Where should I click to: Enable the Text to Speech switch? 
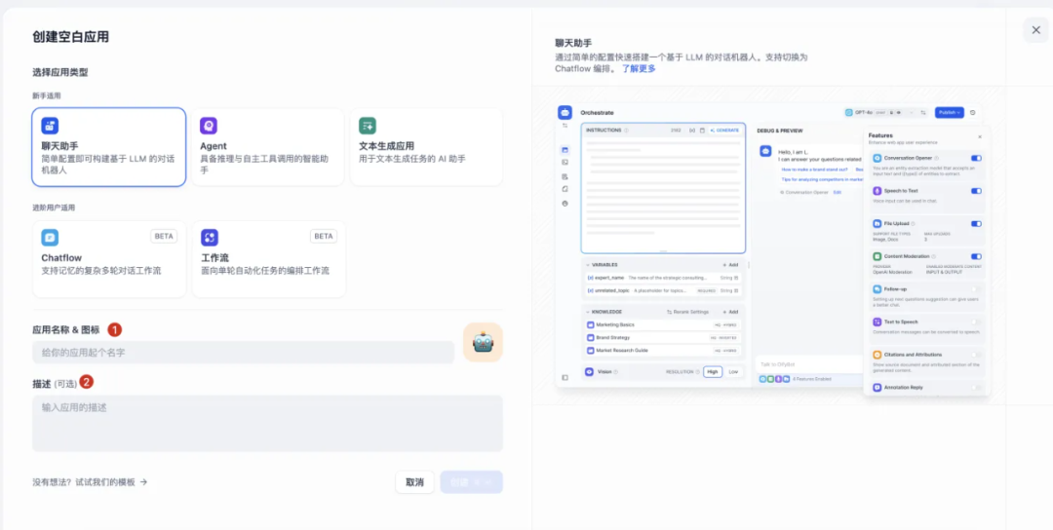(x=976, y=322)
